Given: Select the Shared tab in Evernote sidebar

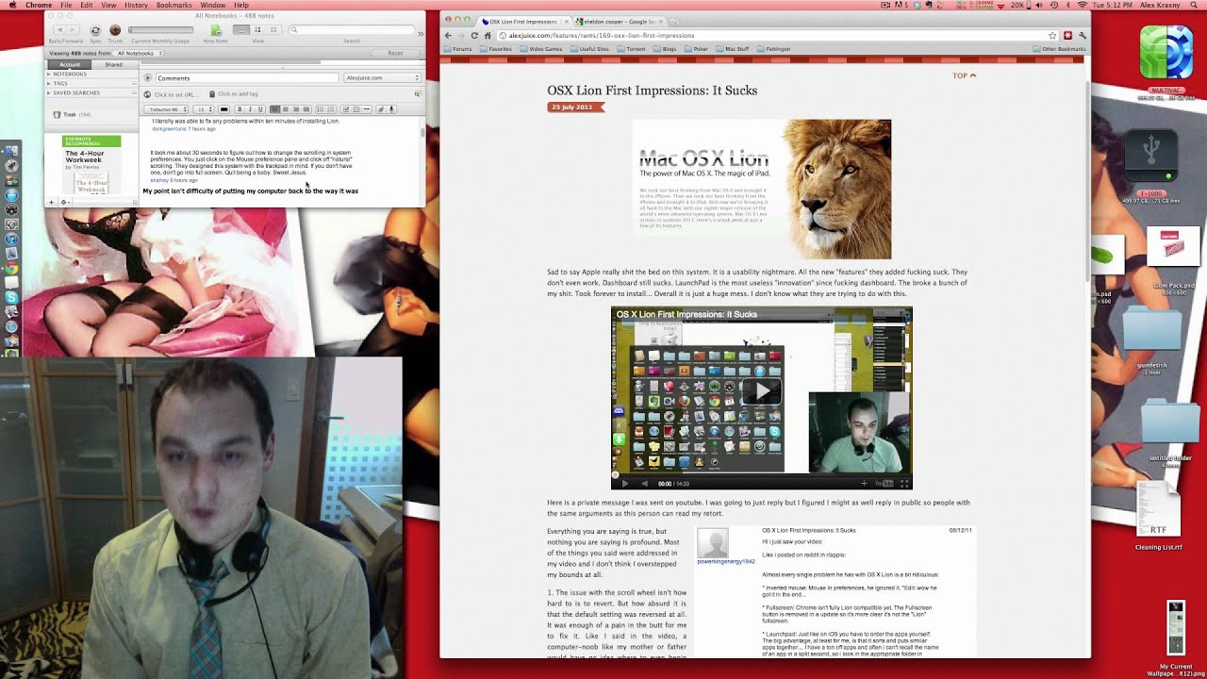Looking at the screenshot, I should pos(114,65).
